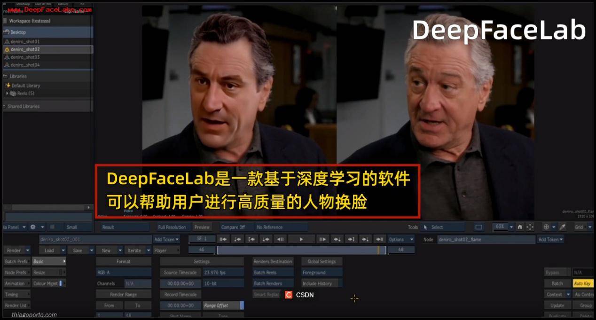The height and width of the screenshot is (320, 596).
Task: Select the deniro_shot02 row in Desktop
Action: pos(48,49)
